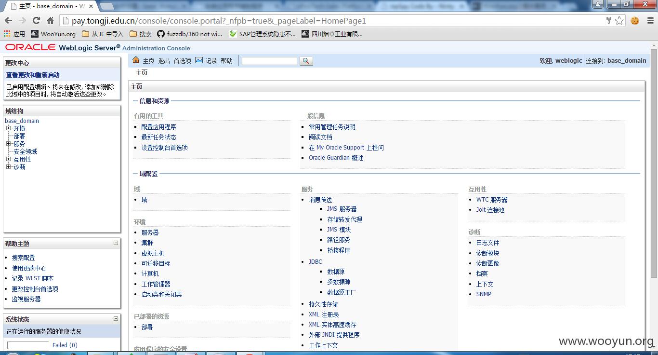Click 查看更改和重新启动 link

(33, 75)
